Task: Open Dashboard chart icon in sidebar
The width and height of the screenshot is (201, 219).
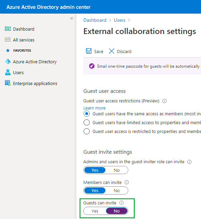Action: [8, 29]
